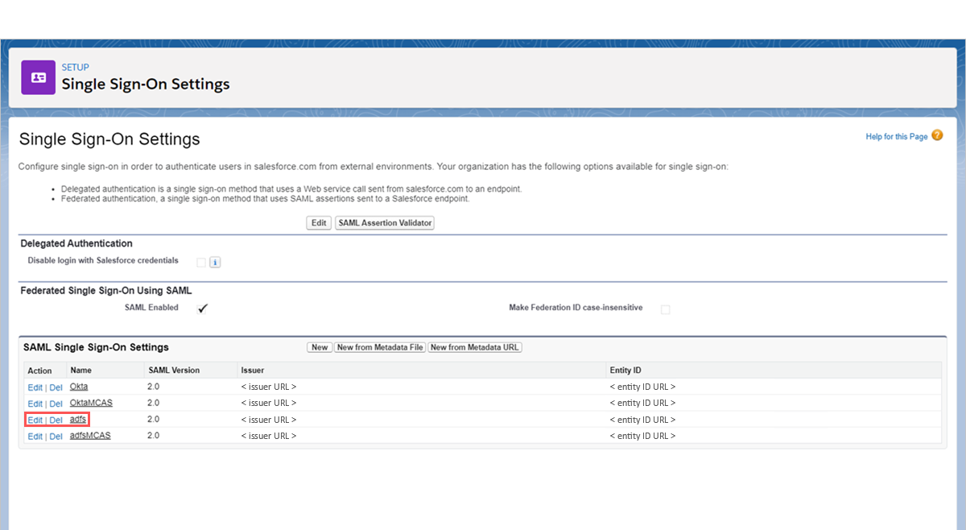Delete the adfs setting via Del
The height and width of the screenshot is (530, 966).
point(56,419)
